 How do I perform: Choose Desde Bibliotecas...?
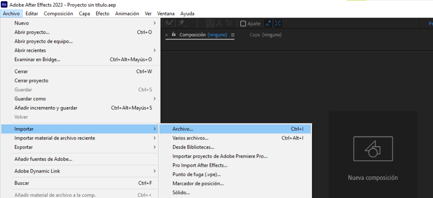[x=235, y=147]
